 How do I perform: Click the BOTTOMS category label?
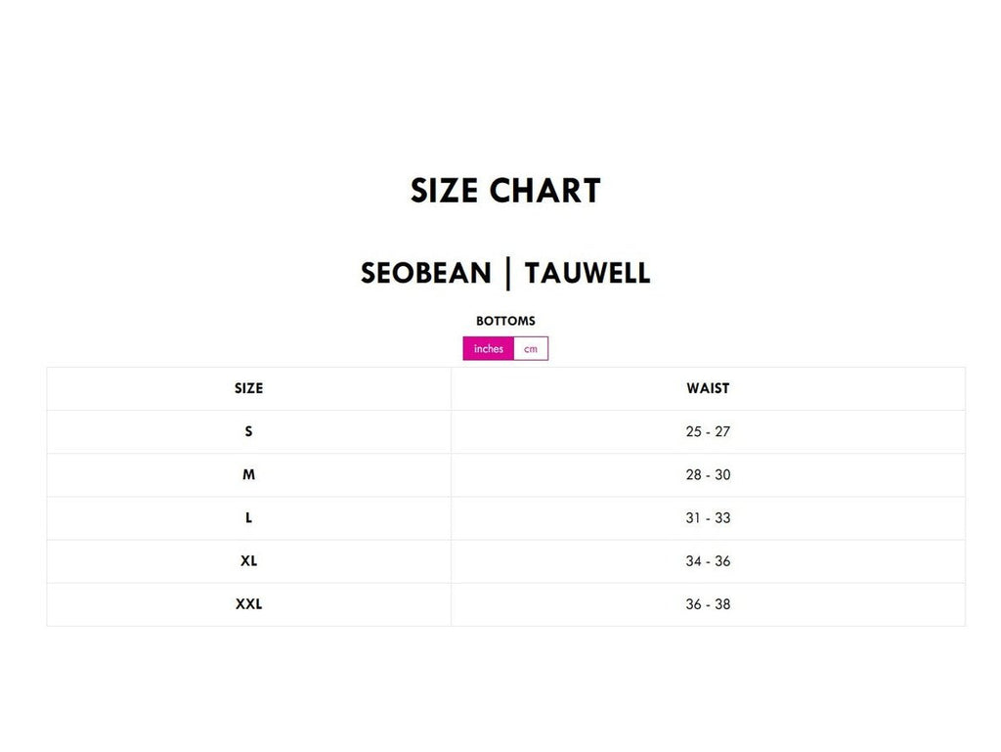tap(505, 321)
